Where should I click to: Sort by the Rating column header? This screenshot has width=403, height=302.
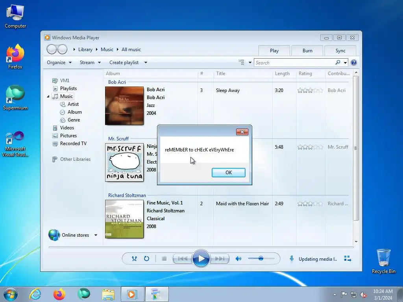pos(311,74)
